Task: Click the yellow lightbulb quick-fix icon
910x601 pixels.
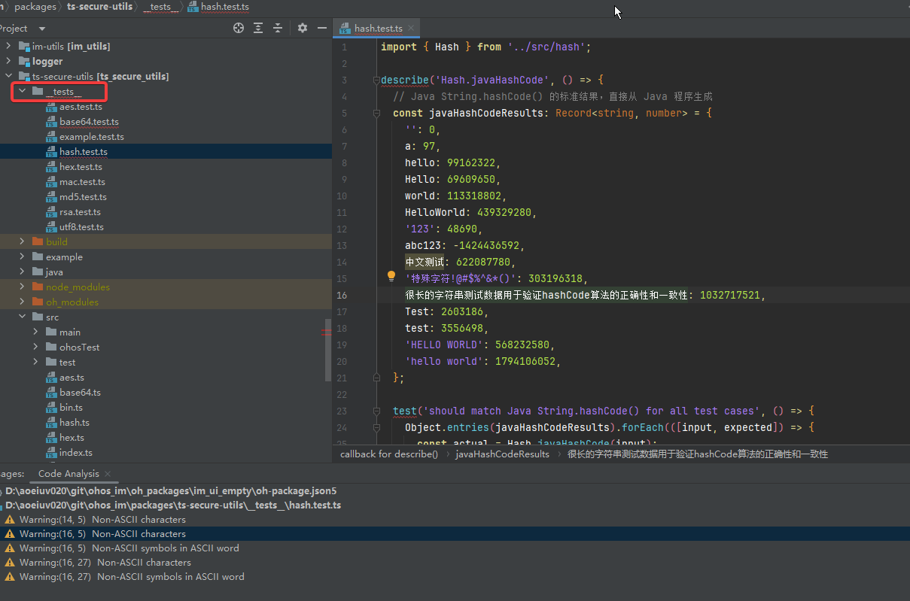Action: (x=391, y=277)
